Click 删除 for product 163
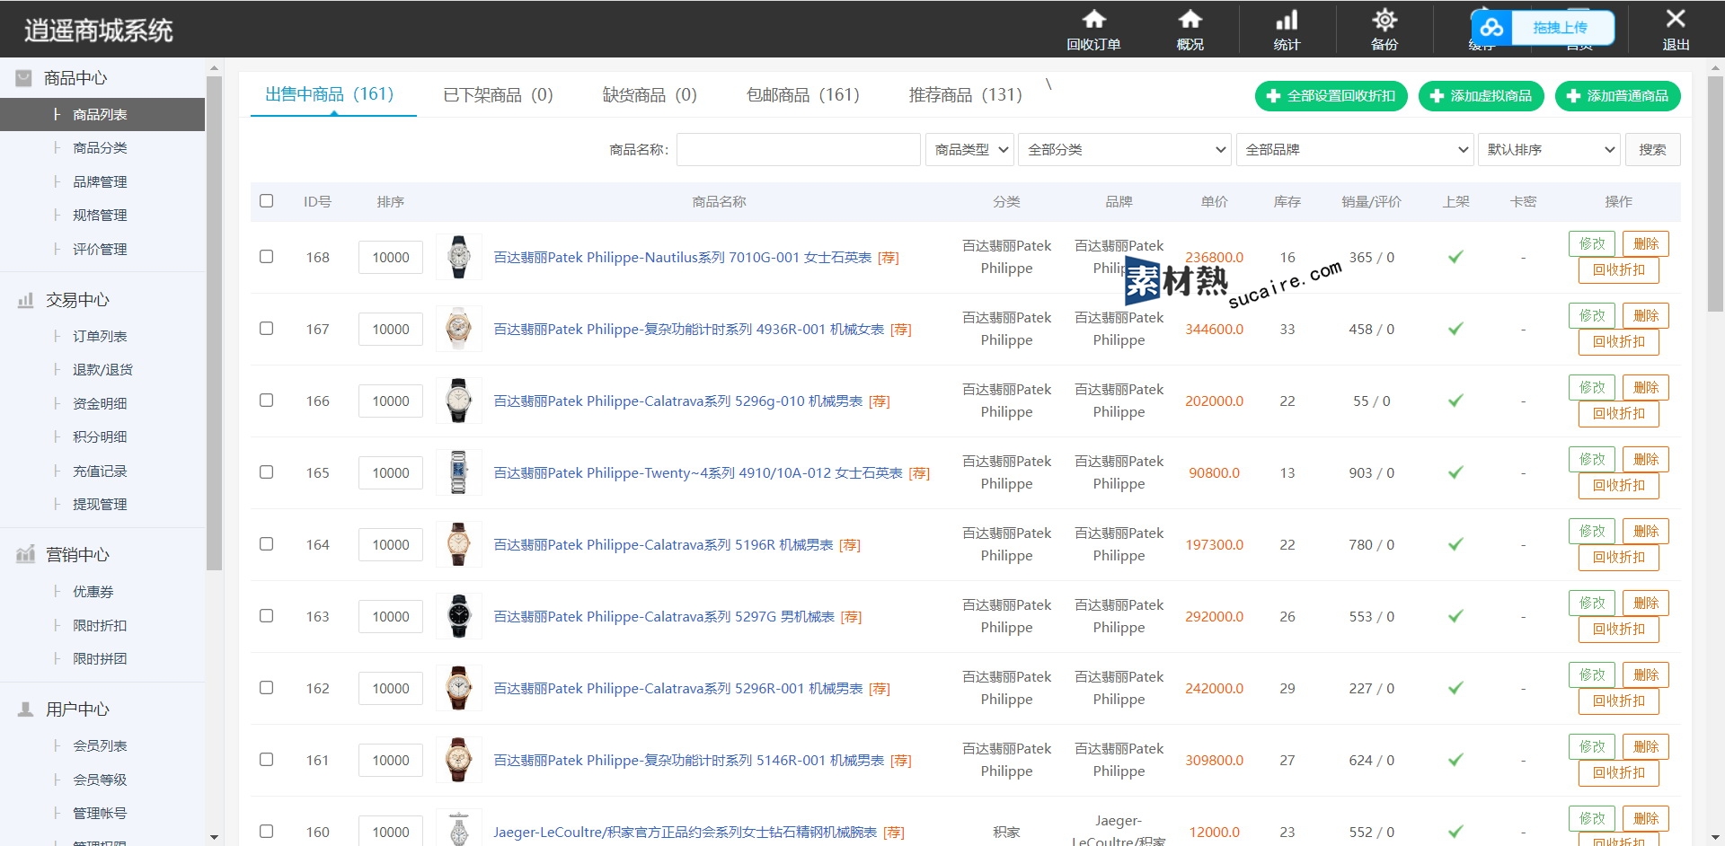 (x=1646, y=603)
